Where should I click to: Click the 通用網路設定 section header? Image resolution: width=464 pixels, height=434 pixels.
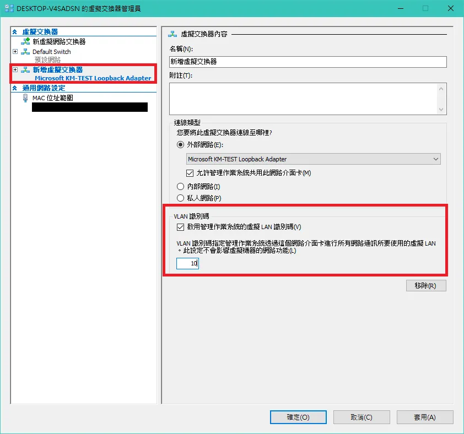44,88
